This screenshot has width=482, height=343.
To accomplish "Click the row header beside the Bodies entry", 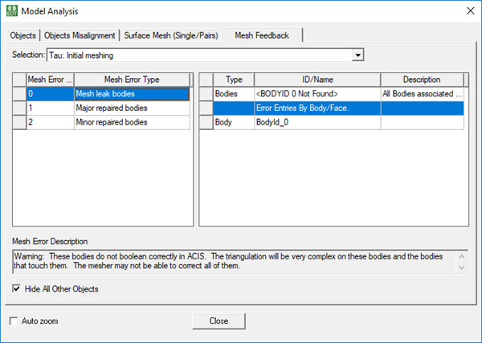I will [x=206, y=94].
